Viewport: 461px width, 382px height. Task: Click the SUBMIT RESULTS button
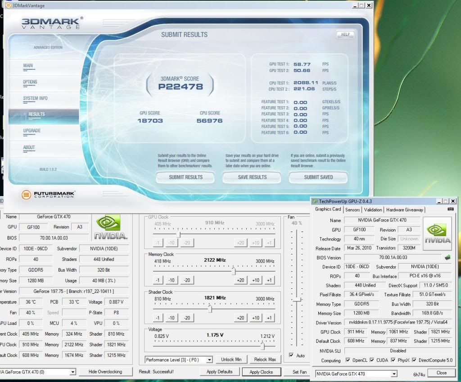click(185, 177)
